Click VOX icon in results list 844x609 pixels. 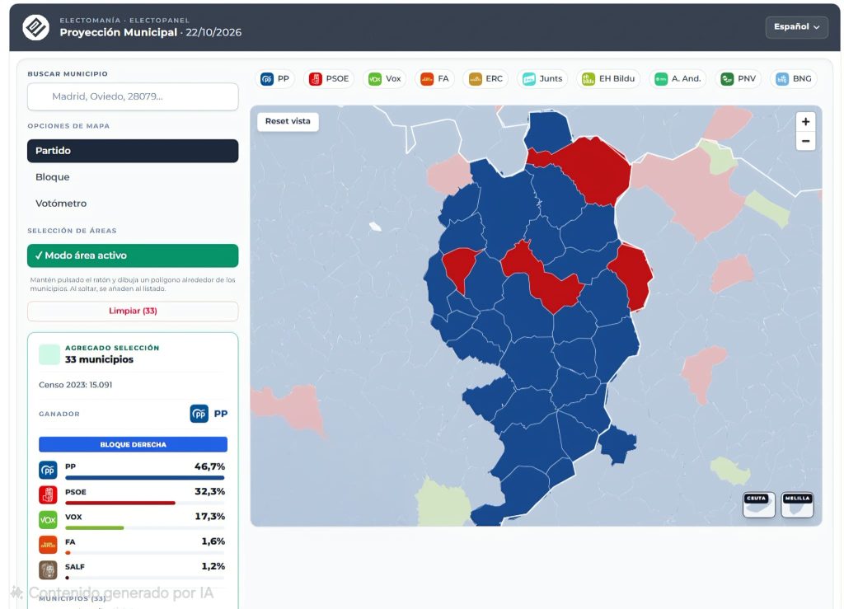[48, 520]
